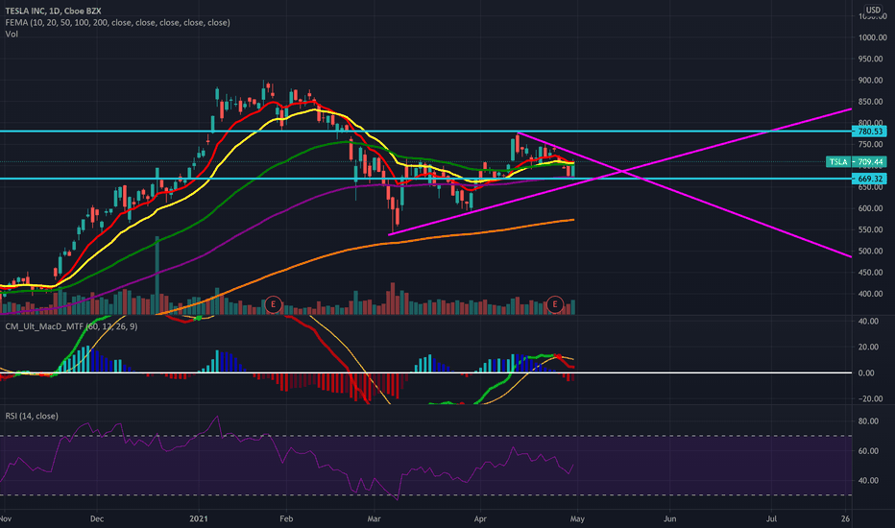This screenshot has height=528, width=895.
Task: Click the TSLA 709.44 price label
Action: (857, 162)
